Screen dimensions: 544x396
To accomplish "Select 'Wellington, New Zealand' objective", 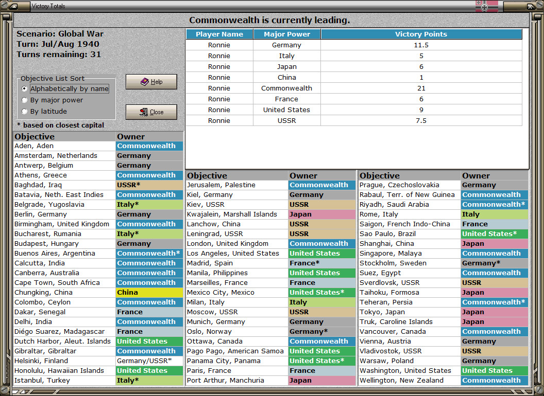I will (x=410, y=381).
